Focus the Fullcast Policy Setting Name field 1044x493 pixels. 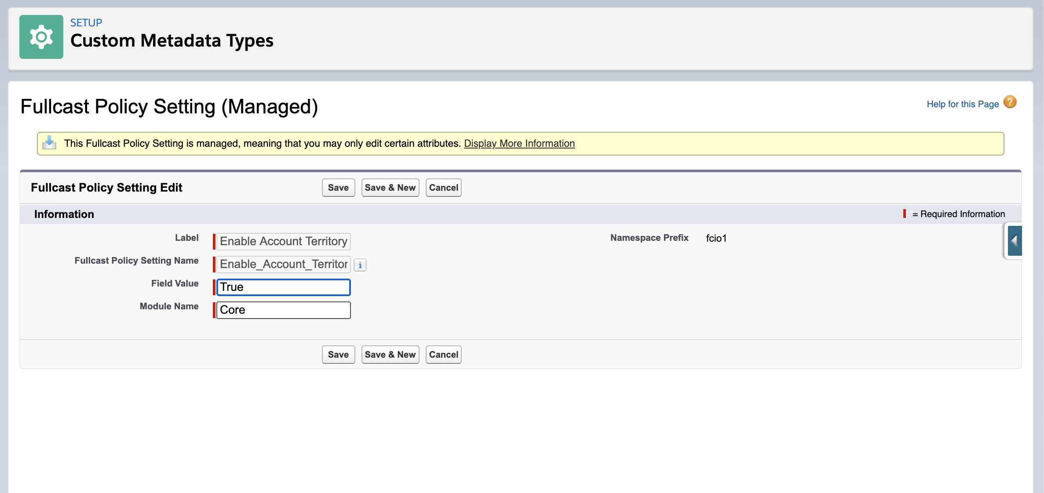284,264
